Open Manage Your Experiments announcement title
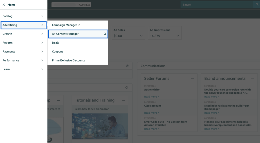260x143 pixels. (228, 123)
